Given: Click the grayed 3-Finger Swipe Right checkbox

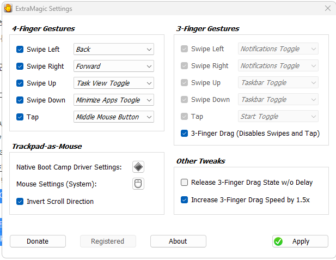Looking at the screenshot, I should coord(184,65).
